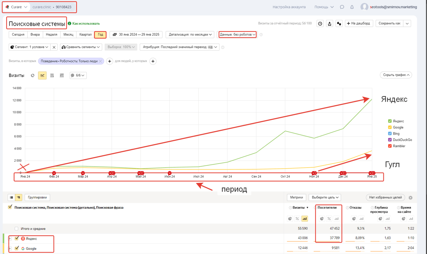Click bar chart icon under Визиты column
The height and width of the screenshot is (254, 427).
coord(305,219)
